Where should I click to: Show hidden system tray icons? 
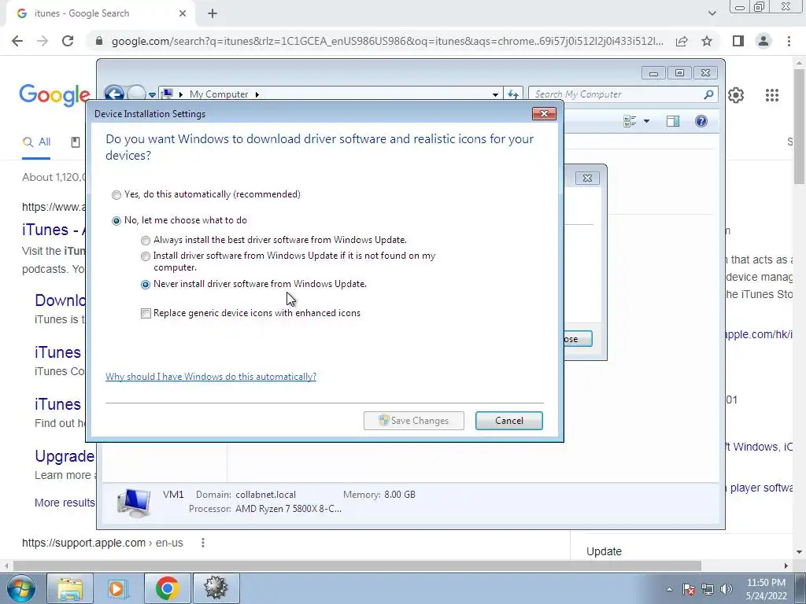tap(669, 589)
